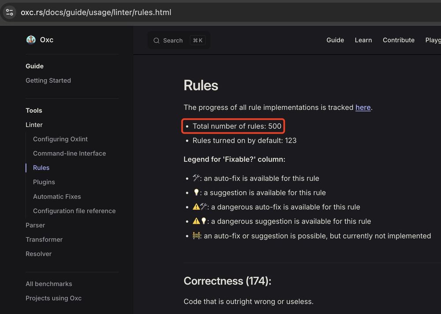Click the construction barrier legend icon

tap(196, 235)
